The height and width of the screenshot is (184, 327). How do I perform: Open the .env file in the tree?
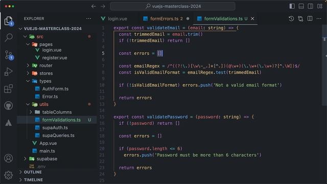(x=41, y=167)
